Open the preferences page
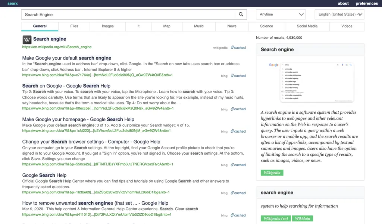The width and height of the screenshot is (382, 224). coord(367,3)
